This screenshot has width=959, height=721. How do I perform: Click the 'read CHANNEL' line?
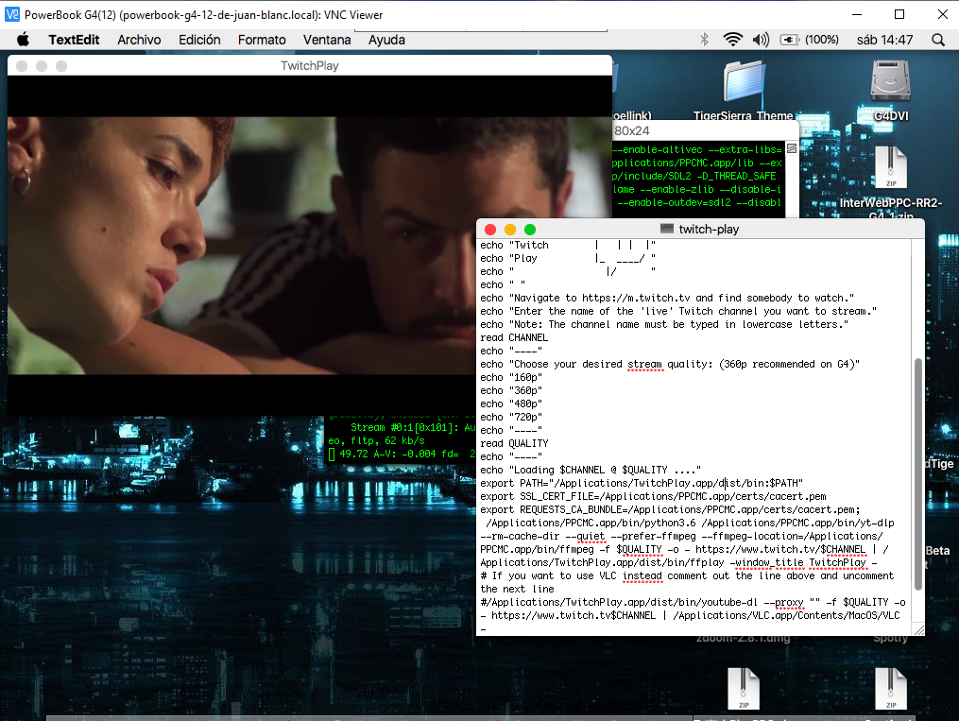coord(514,337)
